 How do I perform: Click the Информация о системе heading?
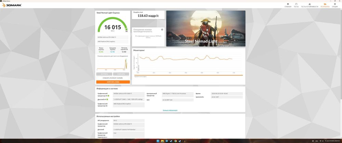tap(107, 89)
